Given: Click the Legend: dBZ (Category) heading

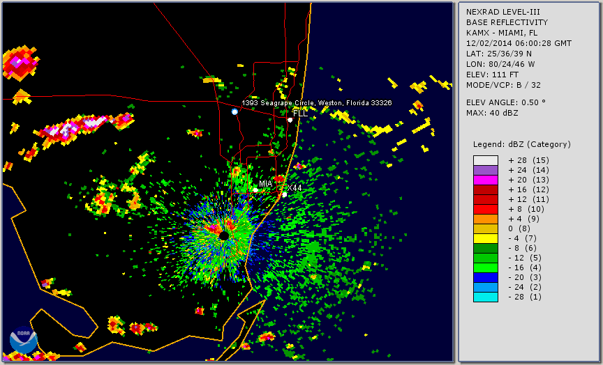Looking at the screenshot, I should [x=522, y=144].
